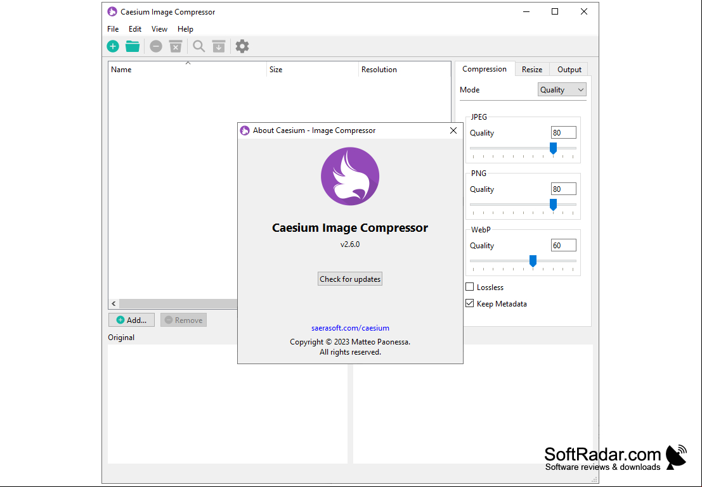
Task: Sort the file list by Size column
Action: click(x=313, y=69)
